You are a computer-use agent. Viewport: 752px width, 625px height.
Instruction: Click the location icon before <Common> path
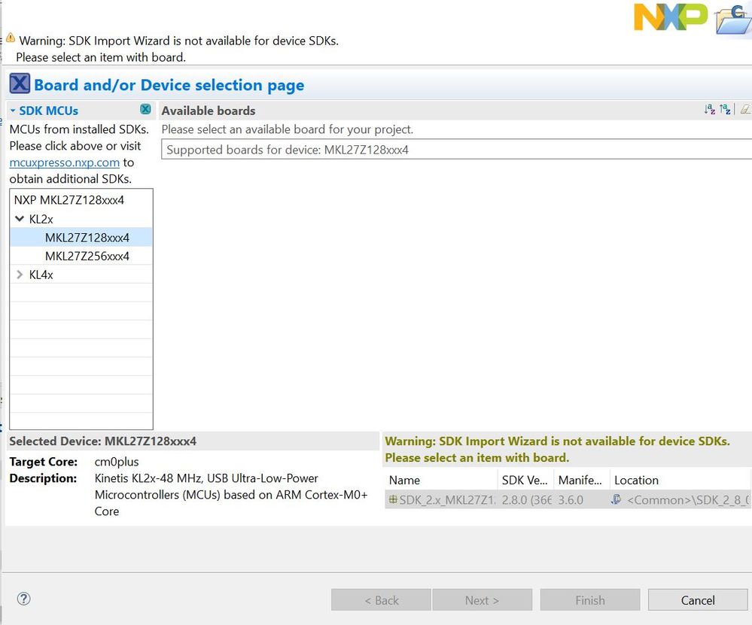[x=617, y=499]
